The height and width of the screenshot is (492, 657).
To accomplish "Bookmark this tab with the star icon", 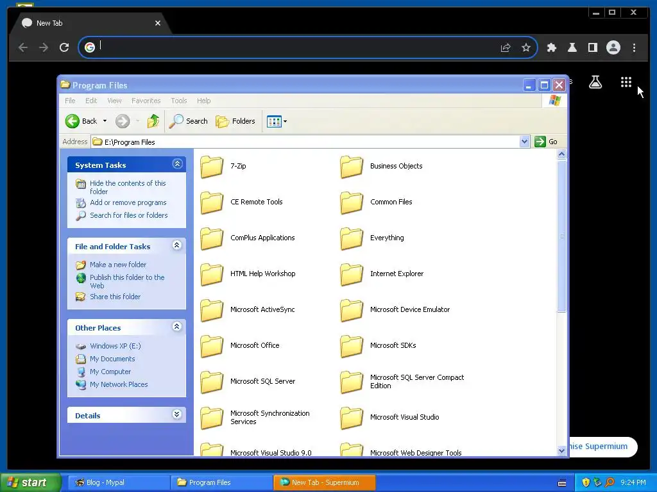I will click(x=526, y=47).
